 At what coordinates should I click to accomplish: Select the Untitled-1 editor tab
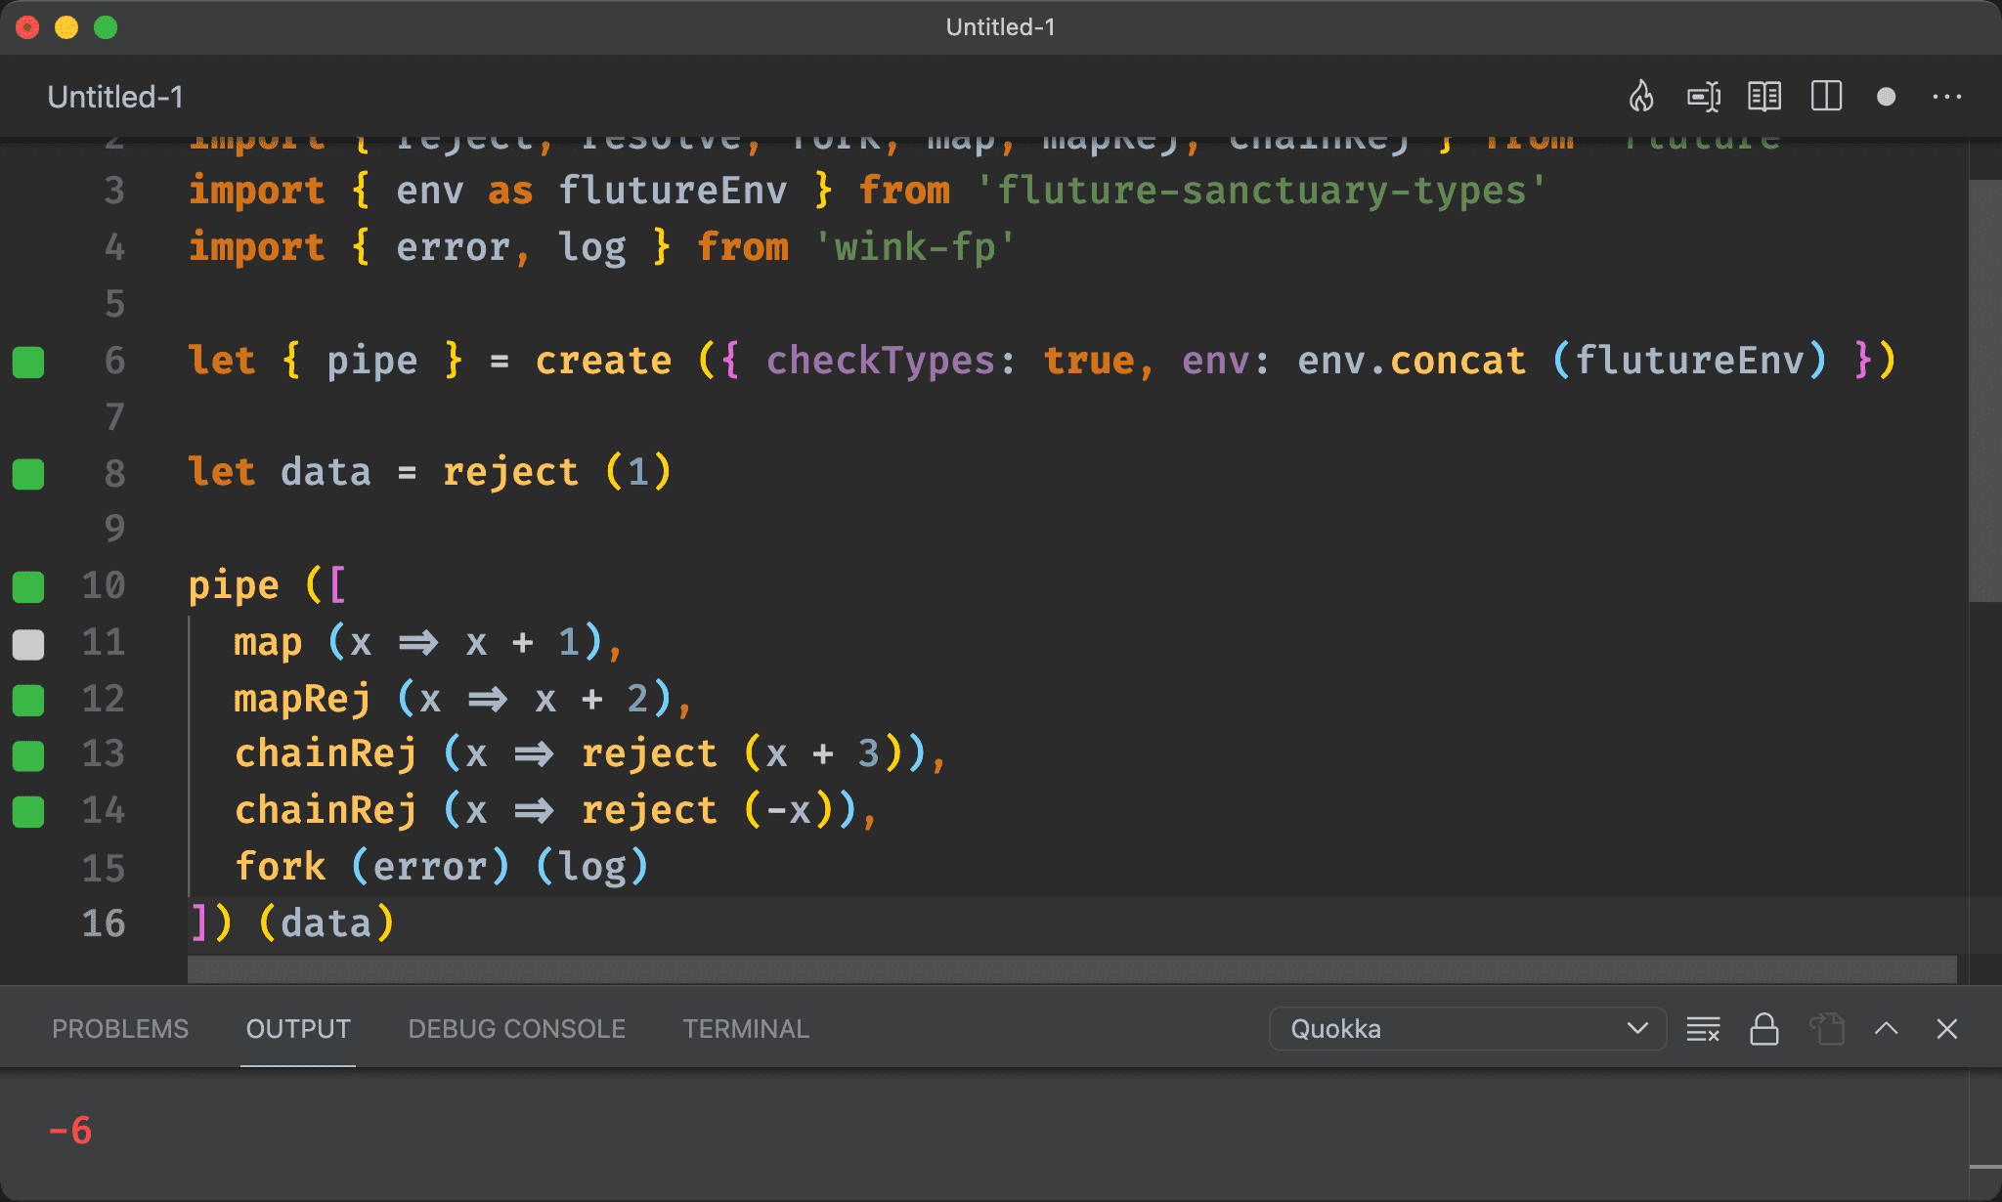click(115, 97)
